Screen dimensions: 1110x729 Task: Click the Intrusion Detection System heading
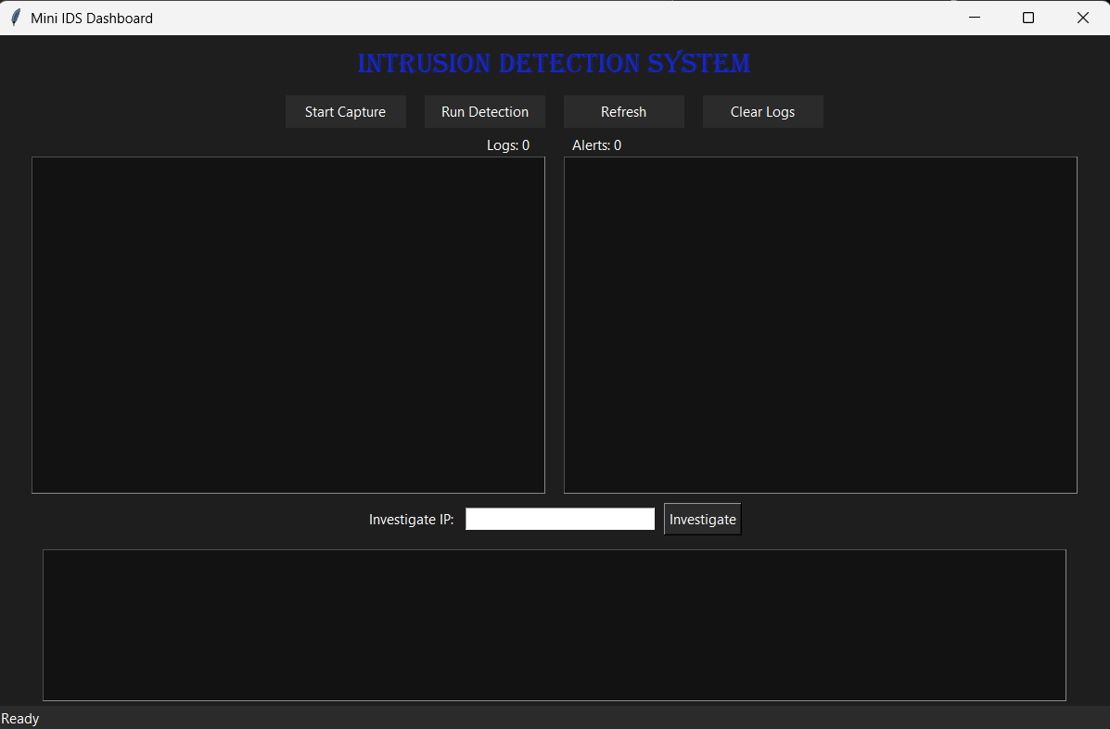click(x=555, y=63)
